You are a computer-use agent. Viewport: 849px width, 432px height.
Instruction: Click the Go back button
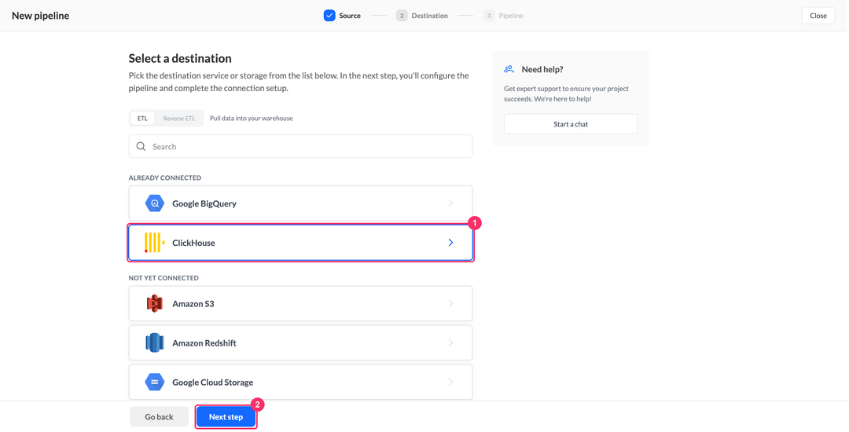click(x=159, y=417)
